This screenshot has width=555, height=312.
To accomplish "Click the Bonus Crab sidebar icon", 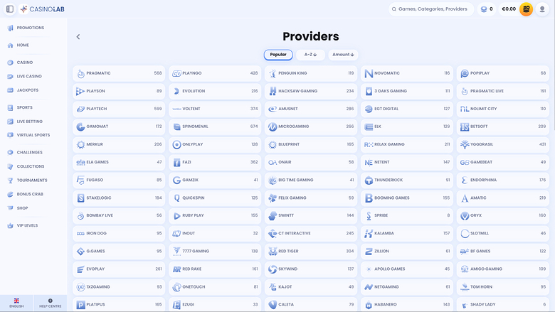I will tap(10, 194).
